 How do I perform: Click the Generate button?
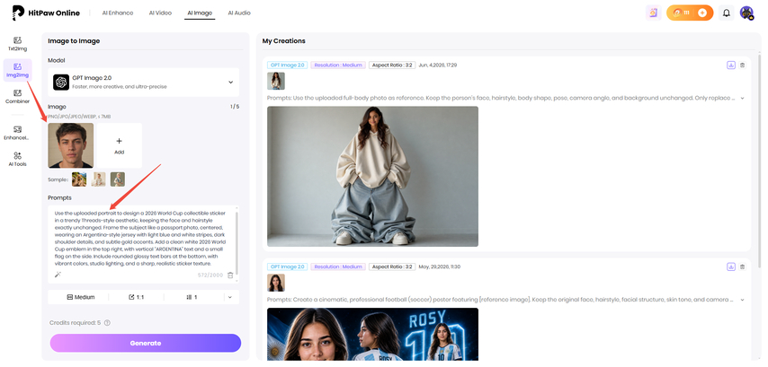point(146,343)
